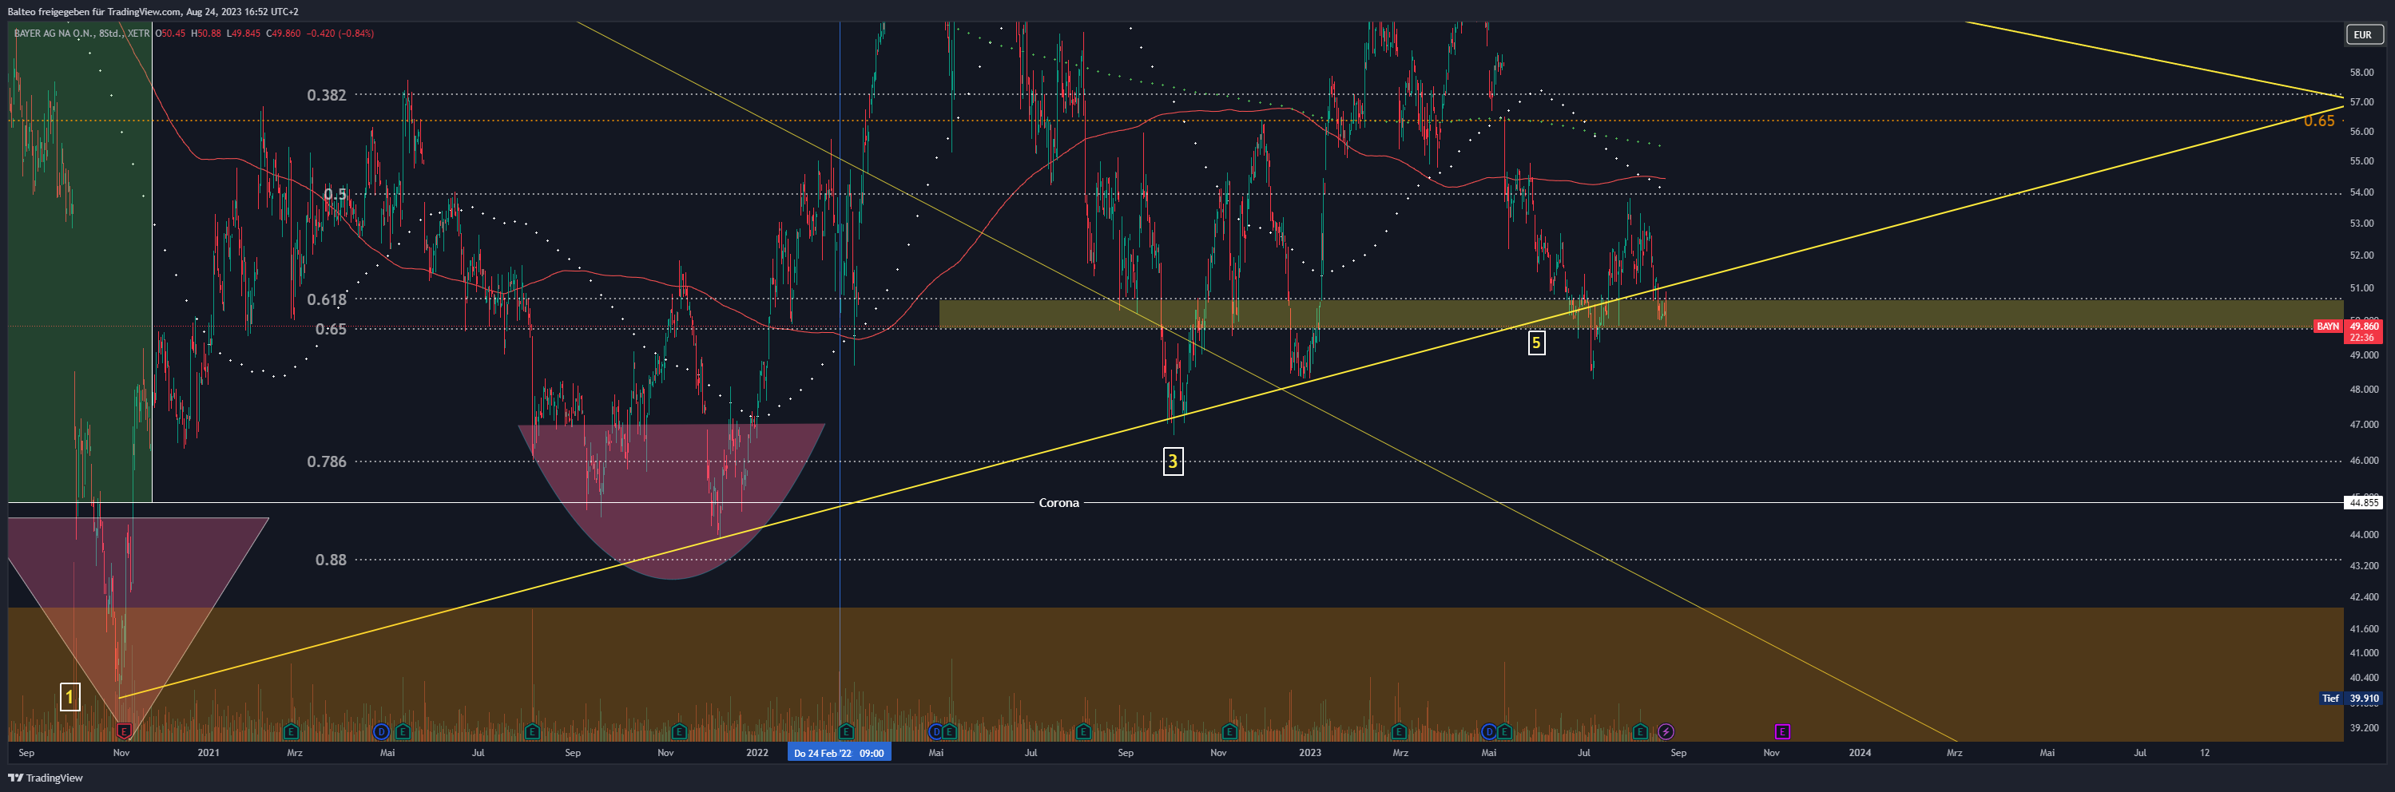Screen dimensions: 2395x792
Task: Open the red earnings marker at Nov 2020
Action: click(x=124, y=731)
